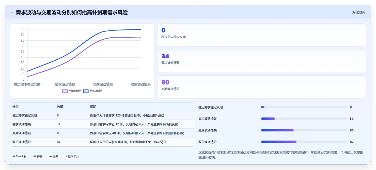Click the 稳定需求稳定交期 progress bar
This screenshot has width=376, height=170.
304,107
